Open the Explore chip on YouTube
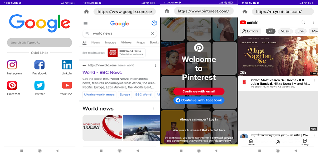The height and width of the screenshot is (155, 318). point(250,31)
